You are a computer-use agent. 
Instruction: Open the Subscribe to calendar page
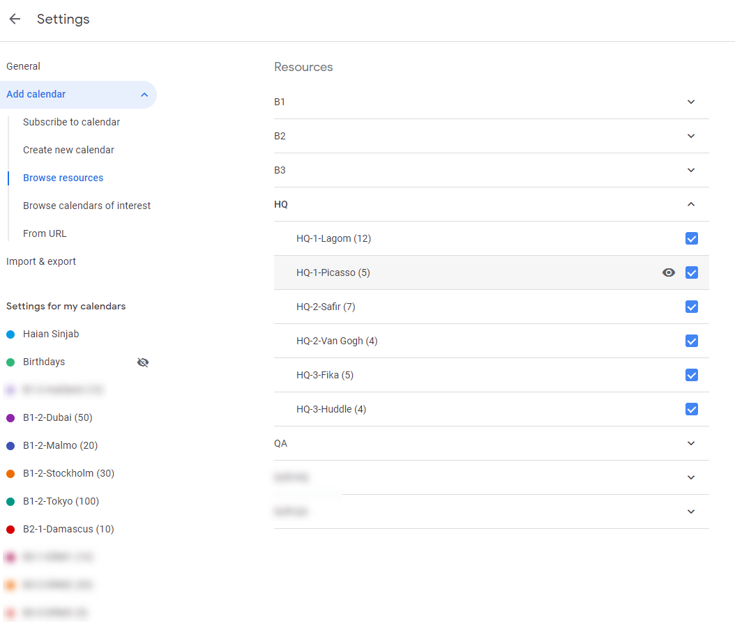coord(72,122)
